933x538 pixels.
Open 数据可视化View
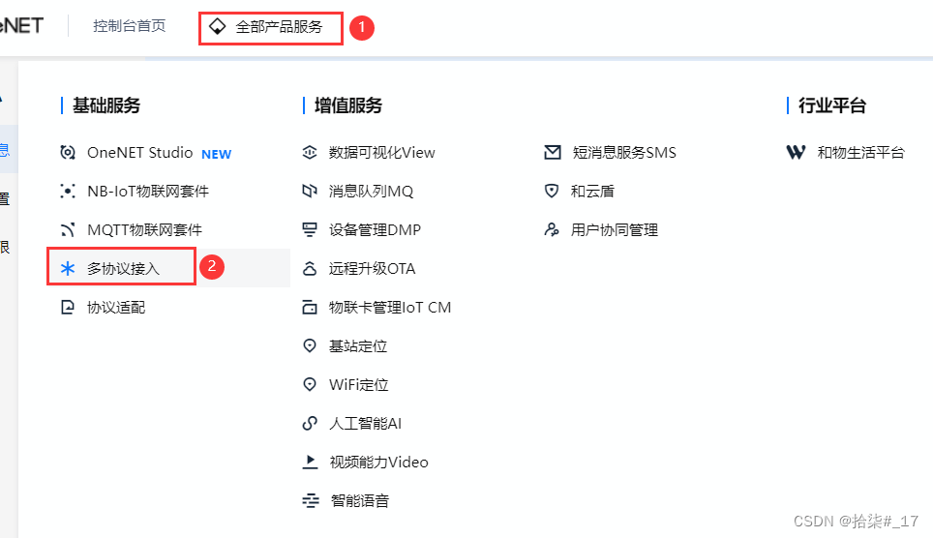pos(382,152)
